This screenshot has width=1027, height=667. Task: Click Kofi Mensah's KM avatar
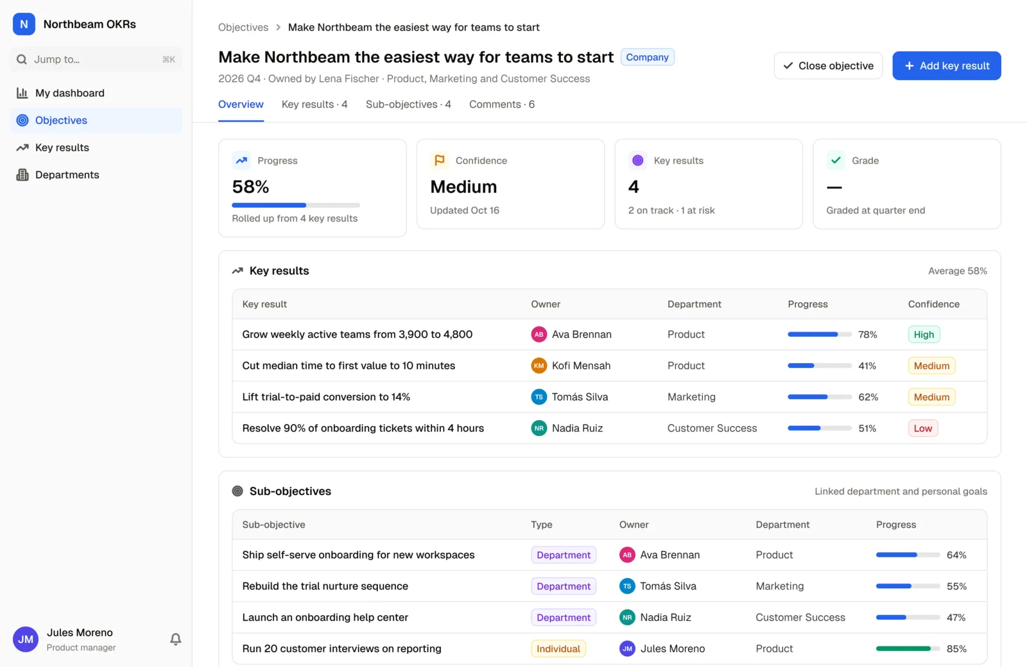pyautogui.click(x=539, y=366)
